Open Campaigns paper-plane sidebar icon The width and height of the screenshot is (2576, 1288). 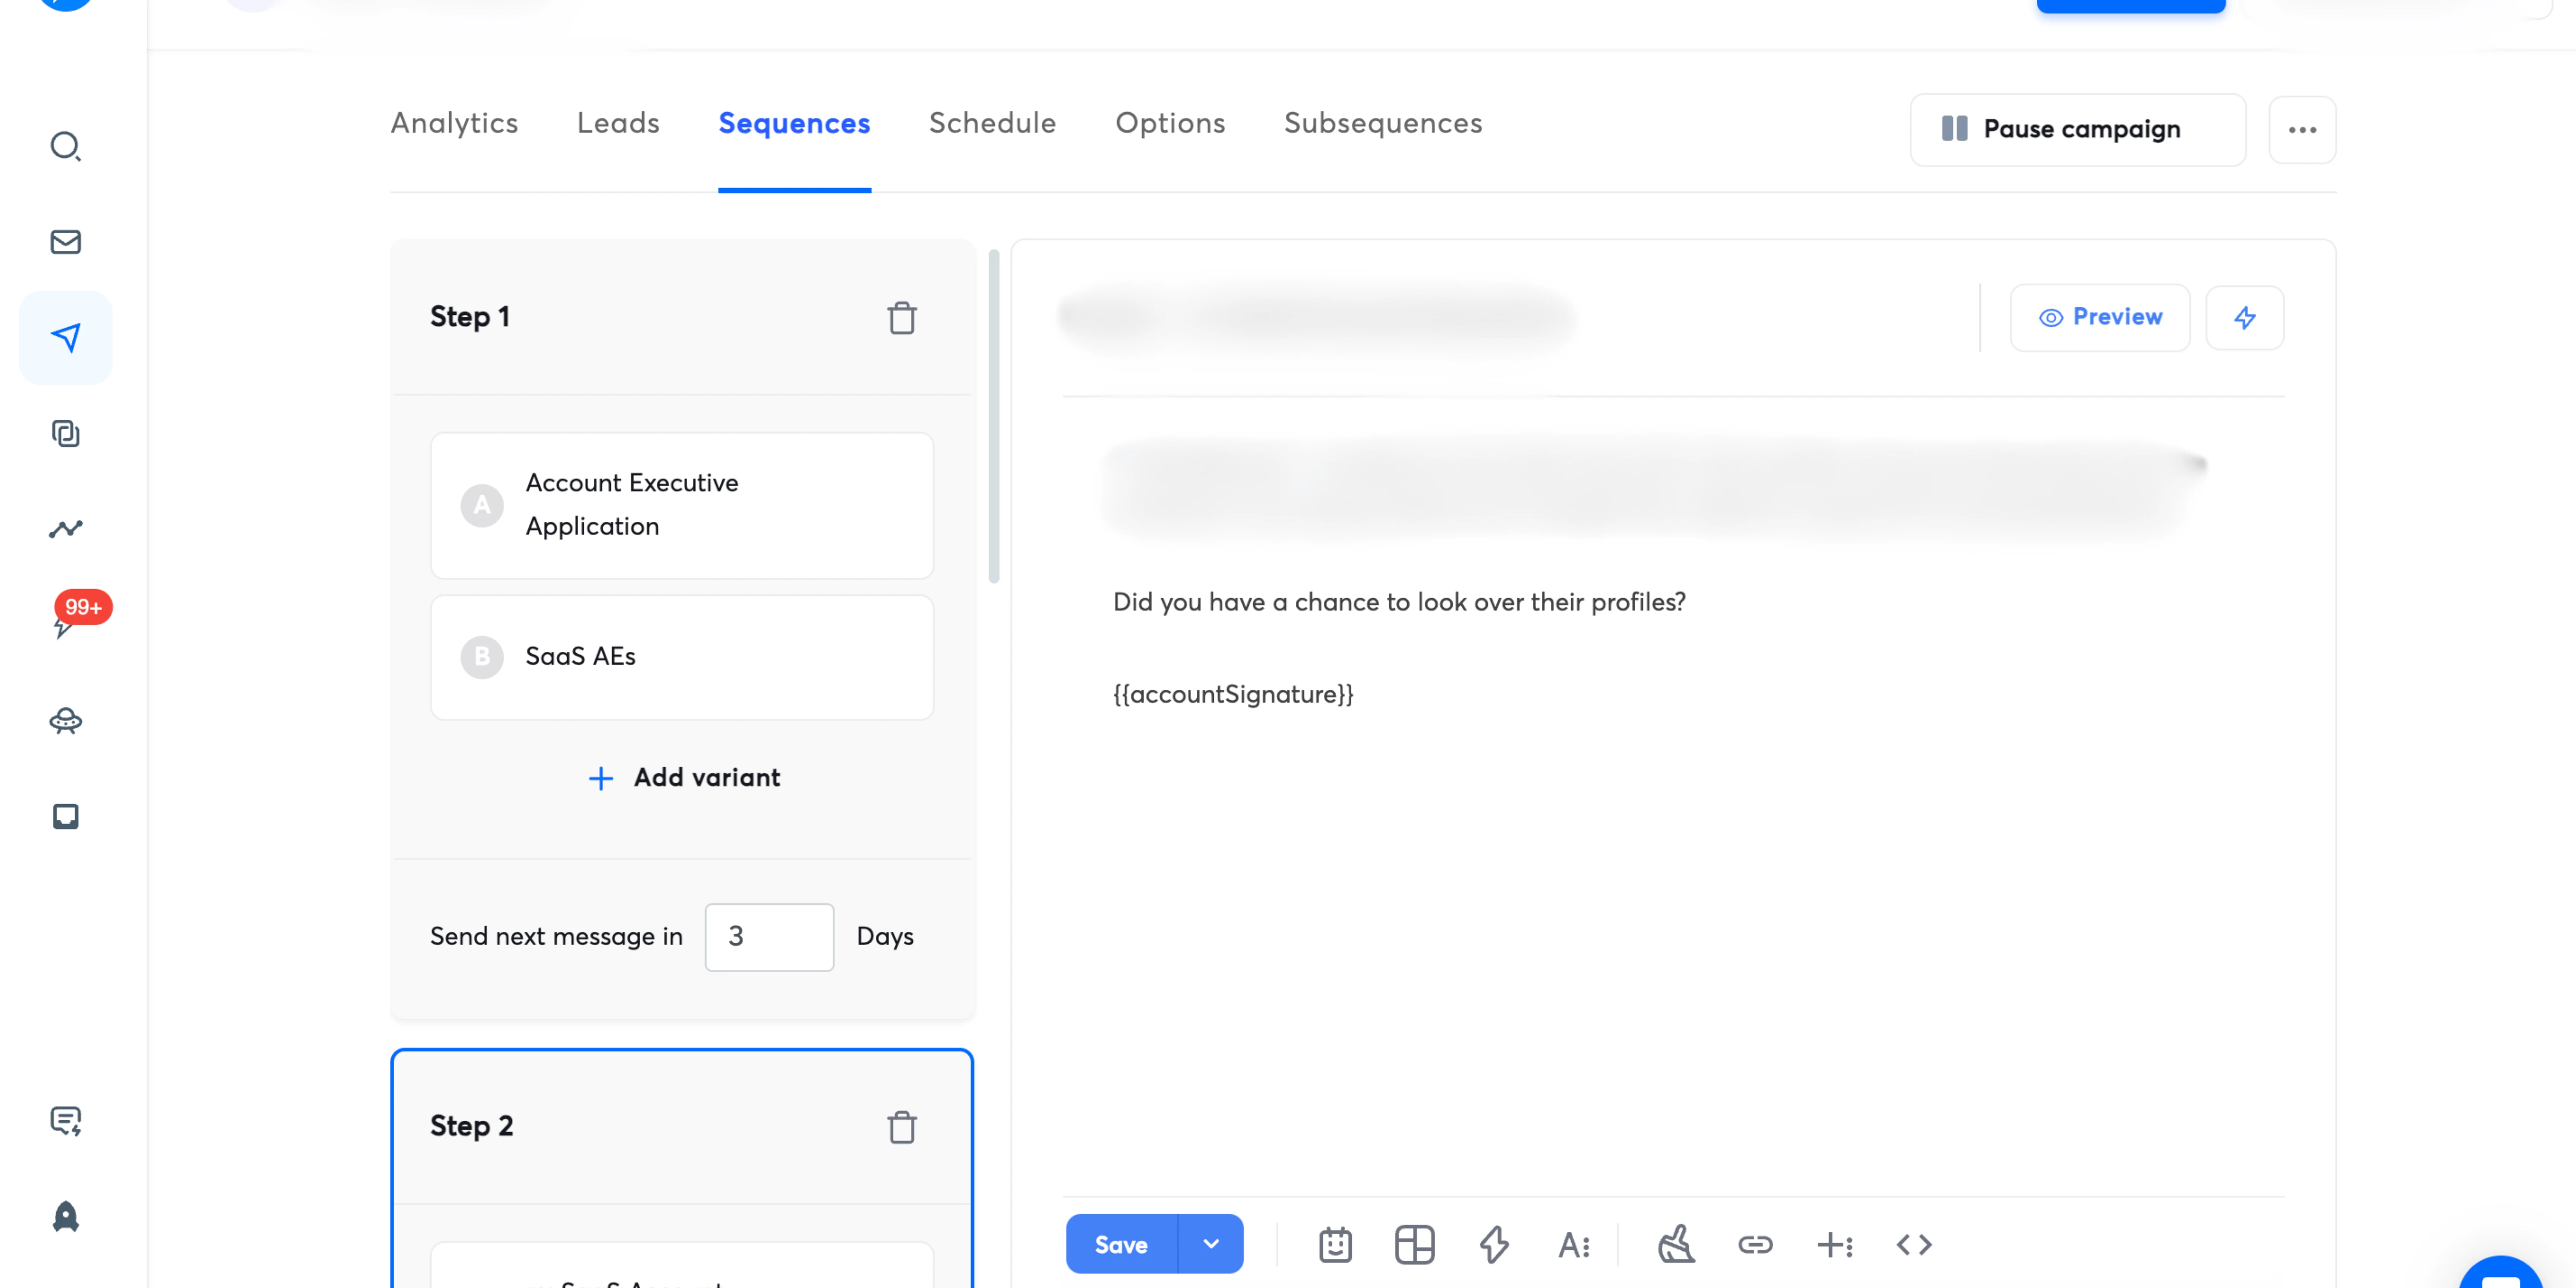click(x=66, y=338)
